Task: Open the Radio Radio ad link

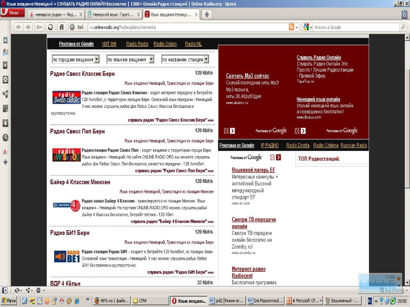Action: (137, 44)
